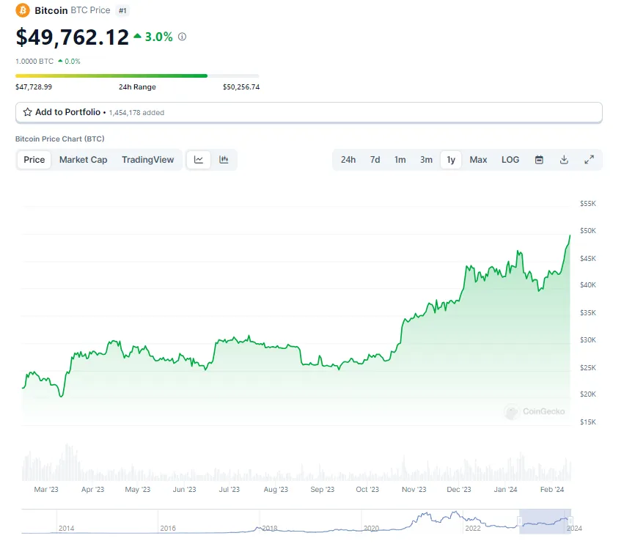Set chart range to 3m
The image size is (624, 544).
pos(426,160)
